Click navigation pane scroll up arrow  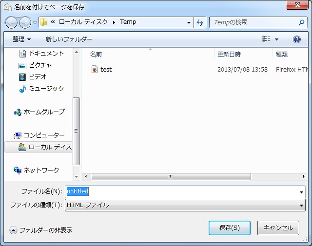[77, 52]
